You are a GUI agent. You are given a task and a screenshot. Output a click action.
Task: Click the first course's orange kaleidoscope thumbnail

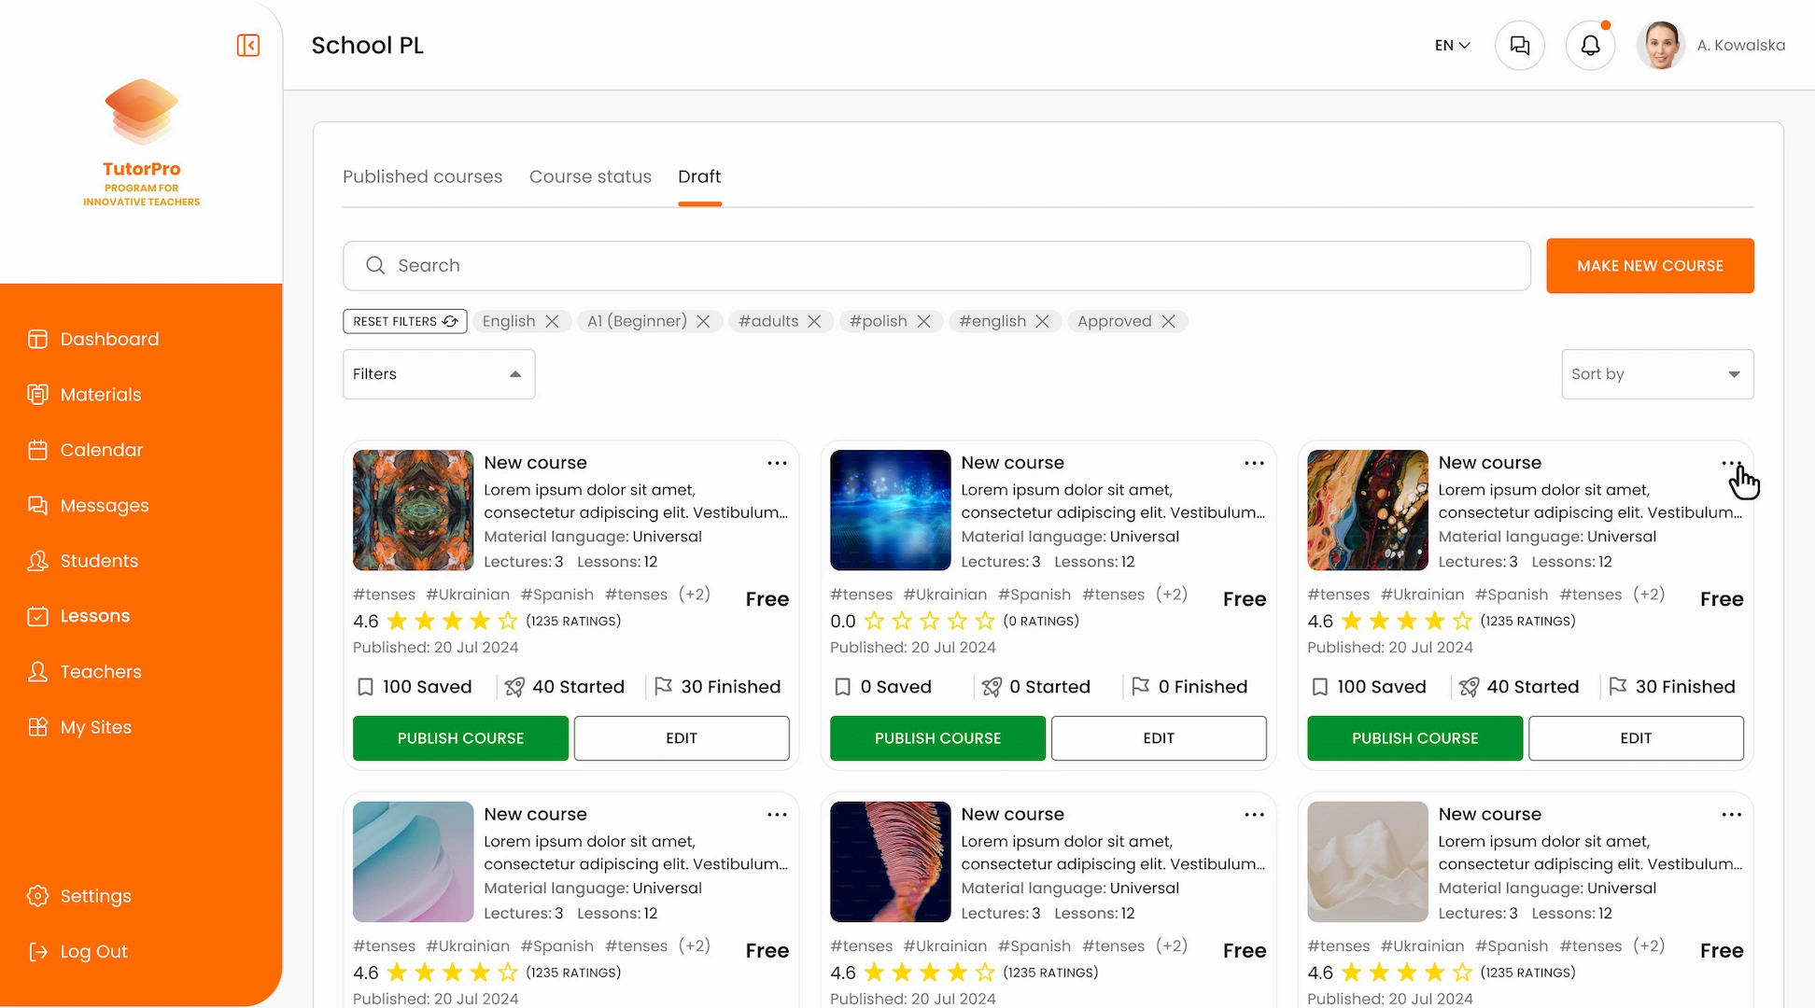tap(414, 511)
